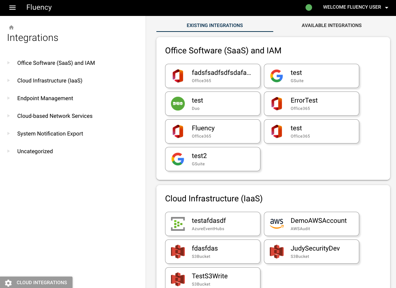The width and height of the screenshot is (396, 288).
Task: Select Uncategorized sidebar item
Action: click(35, 151)
